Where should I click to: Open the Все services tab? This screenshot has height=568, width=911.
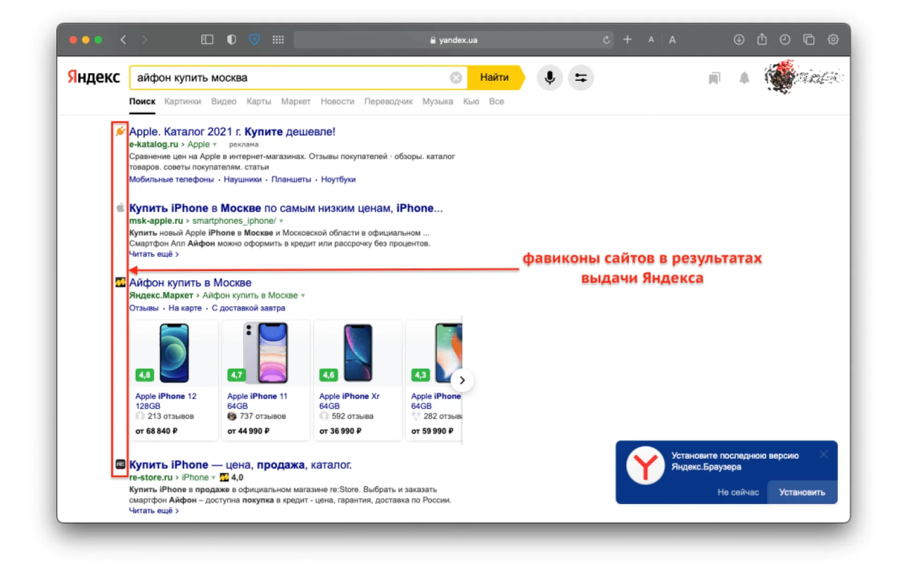(x=497, y=101)
